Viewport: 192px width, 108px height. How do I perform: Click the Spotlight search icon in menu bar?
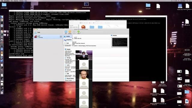pos(187,1)
